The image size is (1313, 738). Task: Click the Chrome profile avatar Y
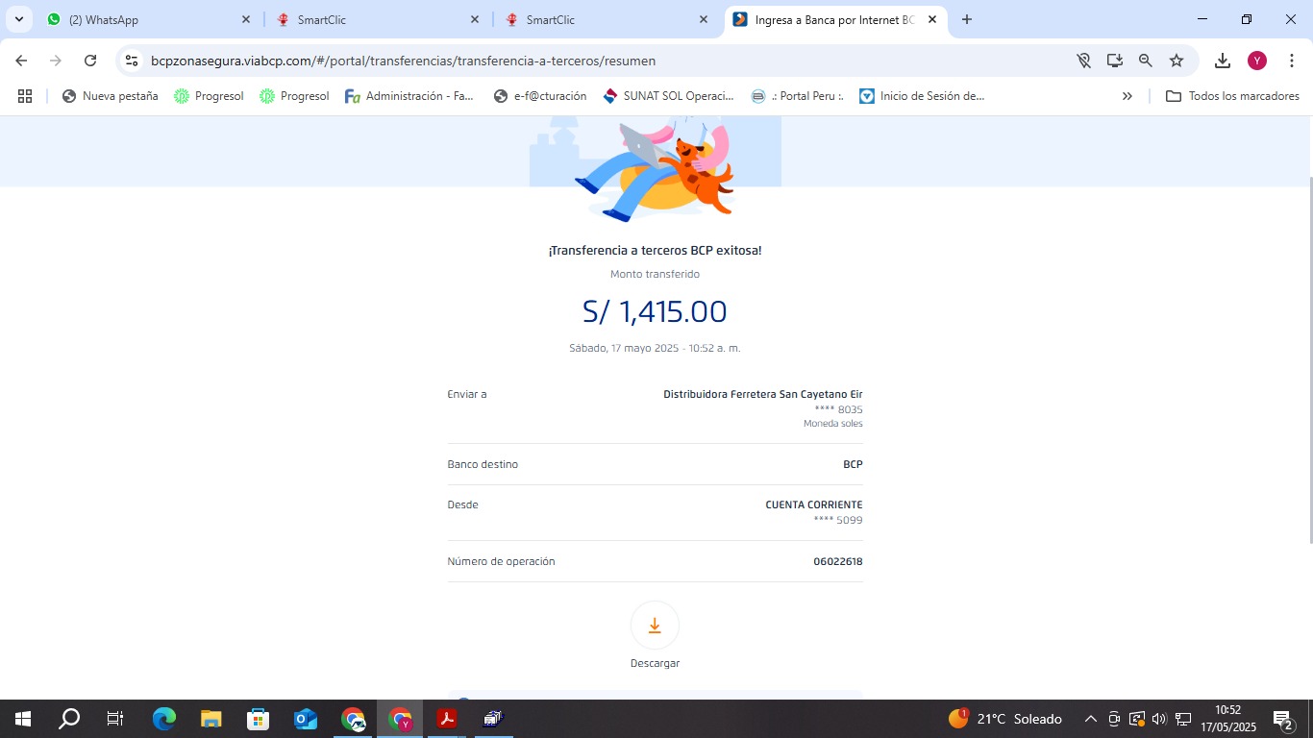1256,61
